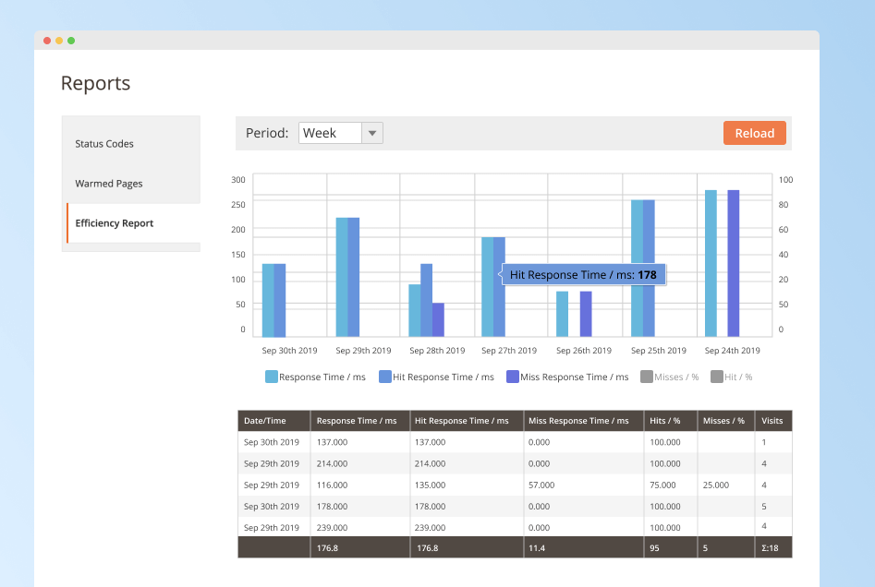The width and height of the screenshot is (875, 587).
Task: Open the Status Codes tab
Action: click(104, 144)
